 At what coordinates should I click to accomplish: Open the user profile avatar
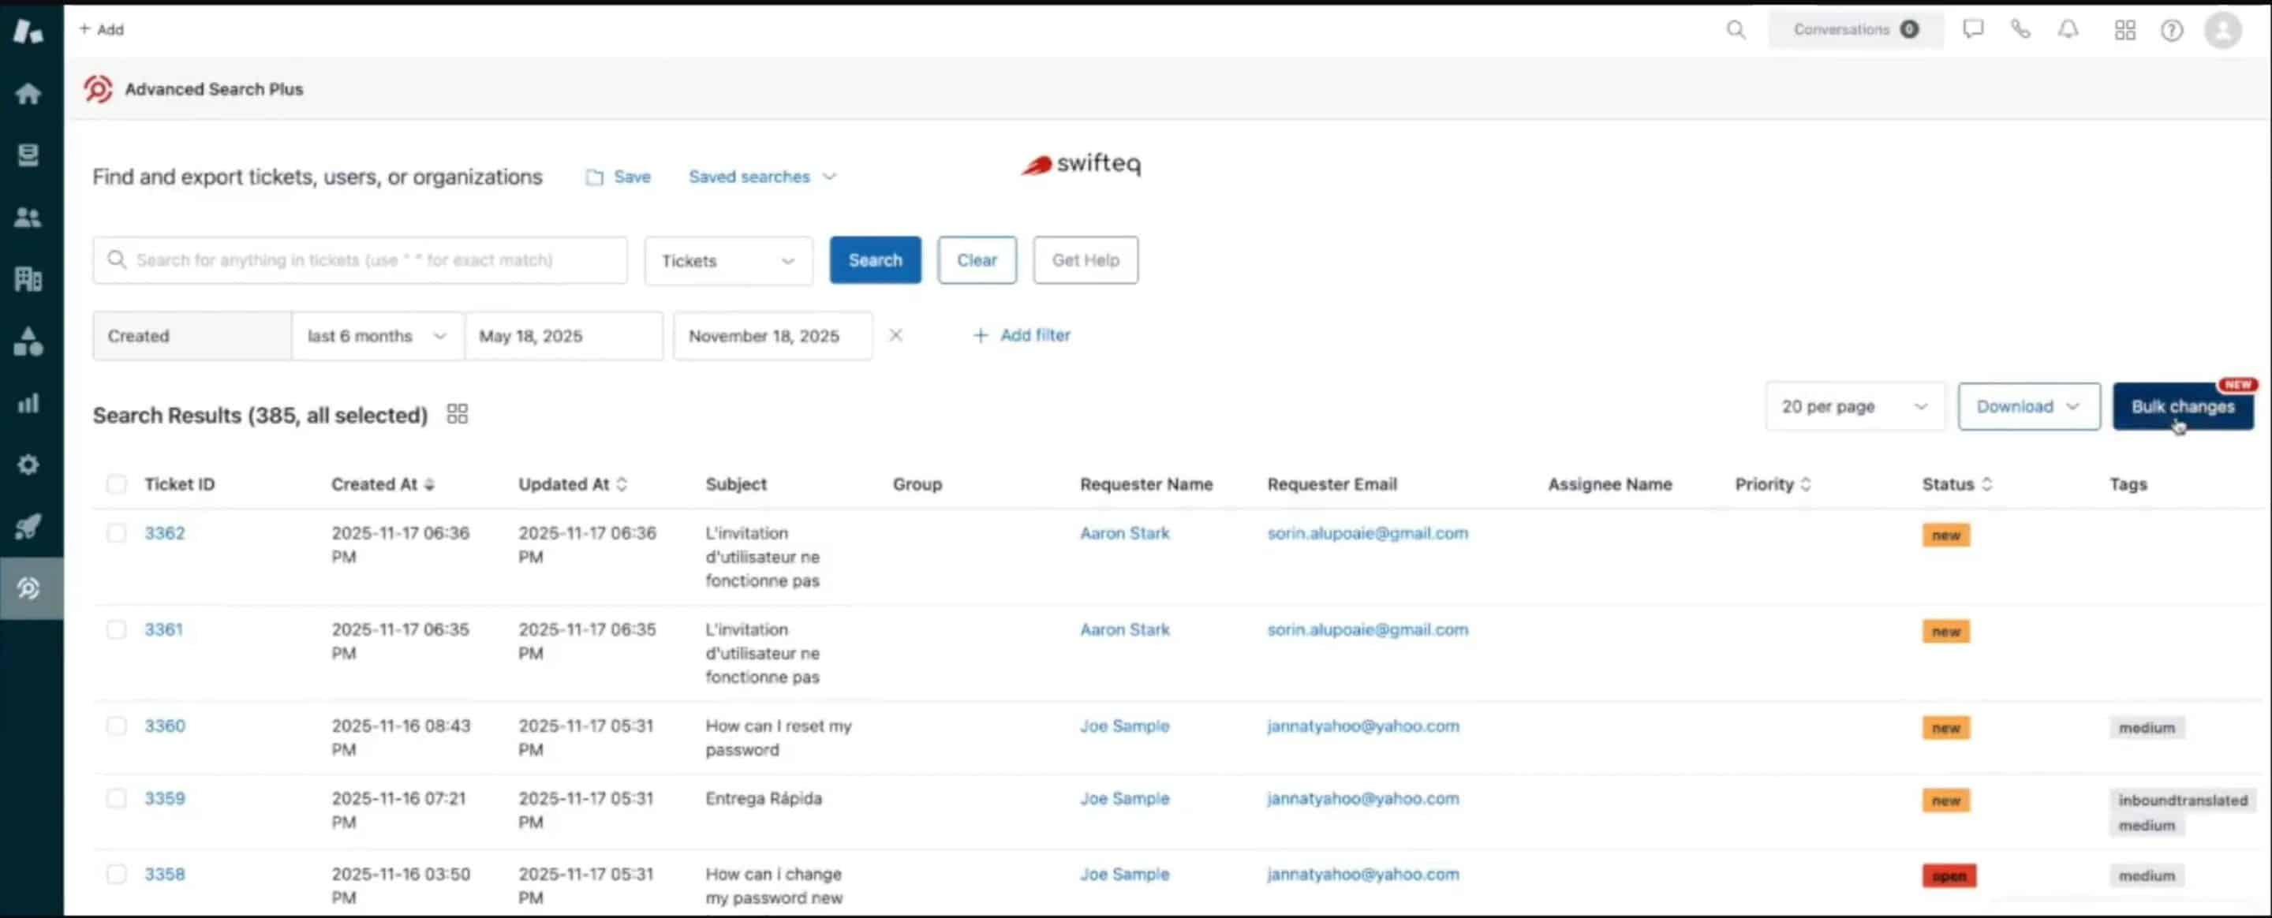tap(2222, 31)
